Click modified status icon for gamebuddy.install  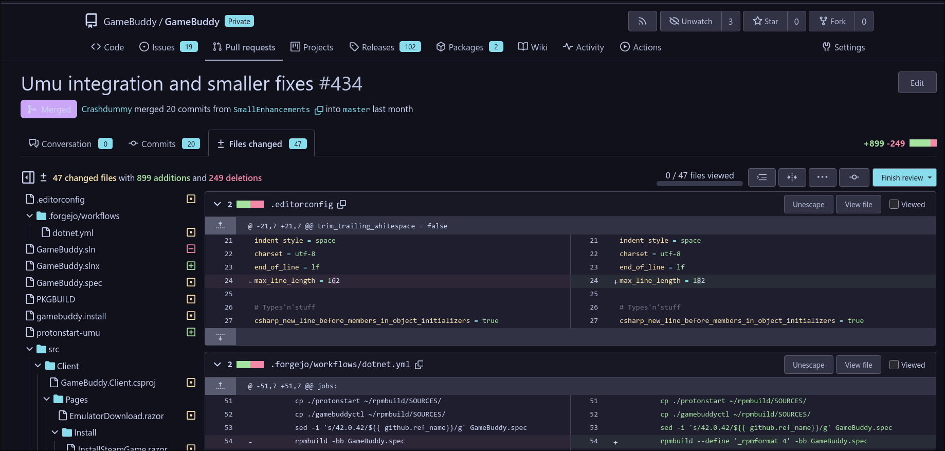191,316
